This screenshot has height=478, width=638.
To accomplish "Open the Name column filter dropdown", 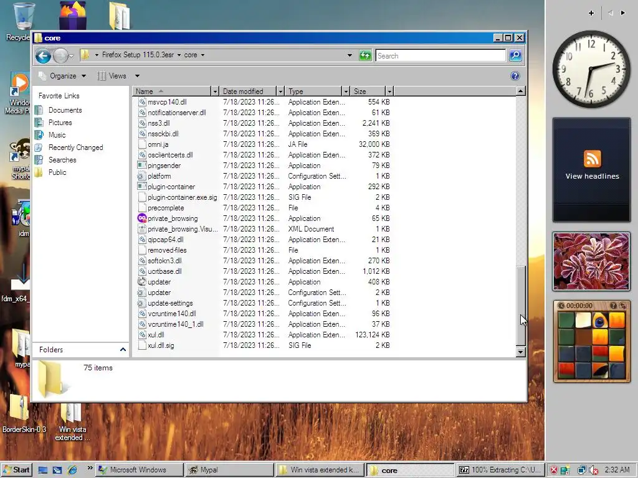I will (x=215, y=91).
